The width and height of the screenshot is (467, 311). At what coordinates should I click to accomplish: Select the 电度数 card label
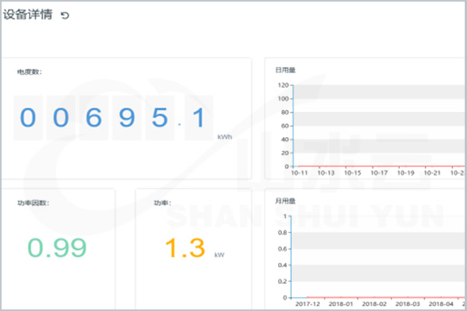click(30, 72)
